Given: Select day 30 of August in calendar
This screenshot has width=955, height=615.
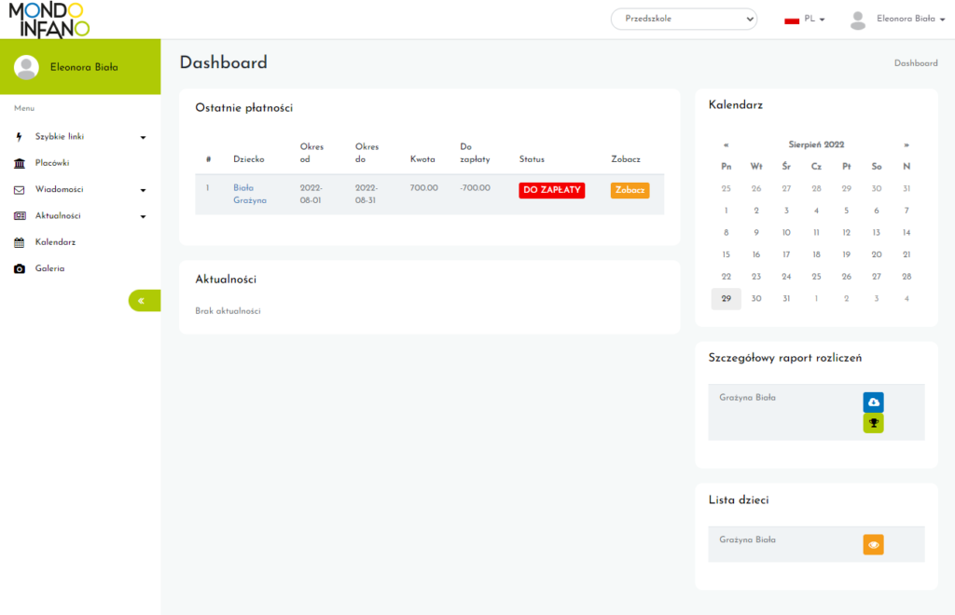Looking at the screenshot, I should (x=755, y=299).
